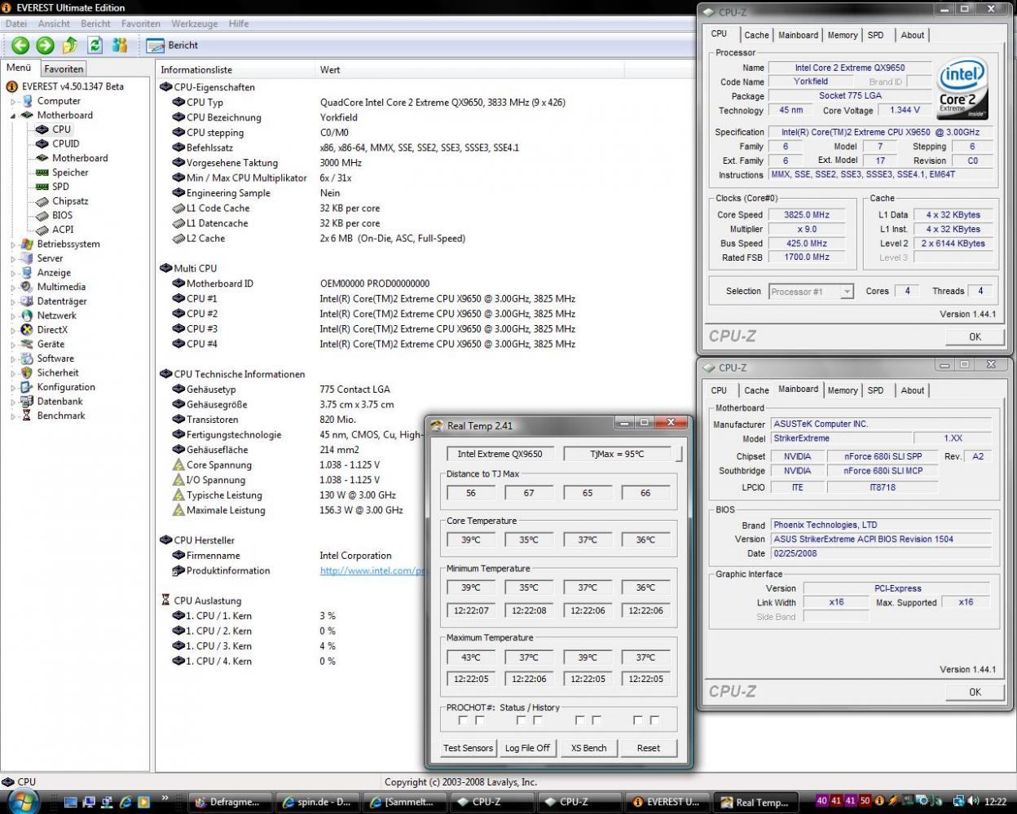Expand the Geräte tree node arrow
The width and height of the screenshot is (1017, 814).
click(13, 344)
